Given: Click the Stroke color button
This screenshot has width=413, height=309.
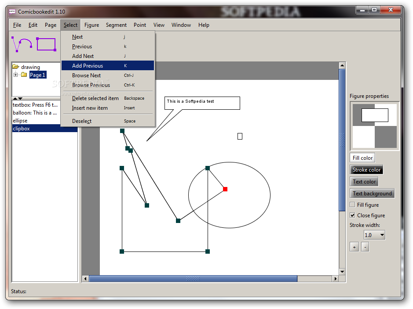Looking at the screenshot, I should [x=366, y=170].
